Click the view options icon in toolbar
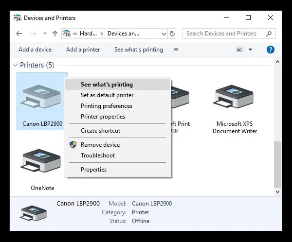 [239, 50]
